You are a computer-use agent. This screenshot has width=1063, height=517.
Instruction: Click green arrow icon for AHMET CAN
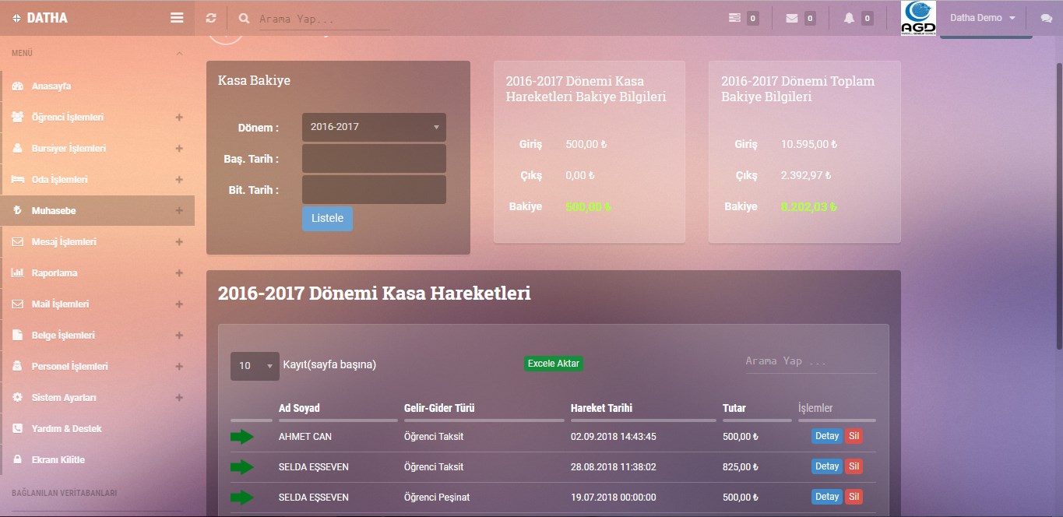pyautogui.click(x=242, y=437)
